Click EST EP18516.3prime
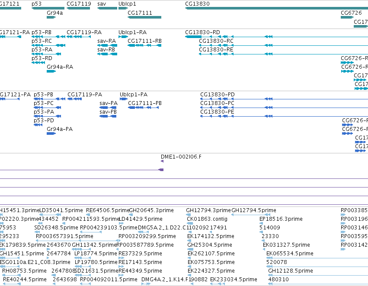 point(281,219)
